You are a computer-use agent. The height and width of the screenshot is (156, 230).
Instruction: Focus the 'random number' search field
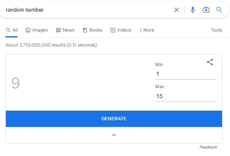(88, 10)
